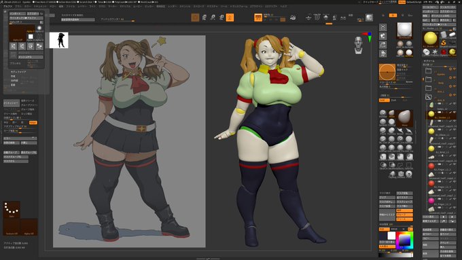Open the Texture Off swatch in the left tray
The image size is (462, 260).
pyautogui.click(x=12, y=227)
